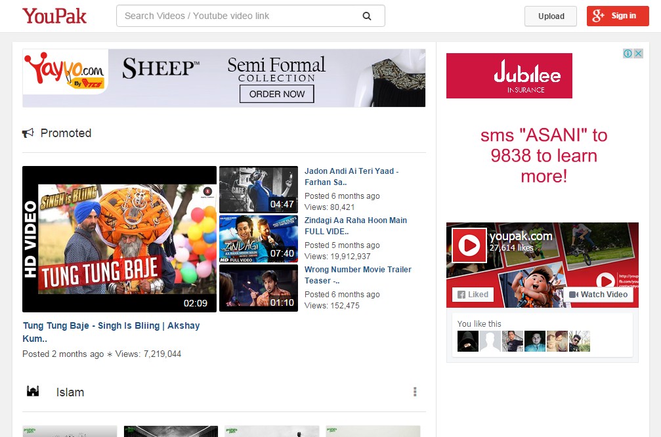Open Wrong Number Movie Trailer Teaser link
This screenshot has height=437, width=661.
(x=358, y=275)
